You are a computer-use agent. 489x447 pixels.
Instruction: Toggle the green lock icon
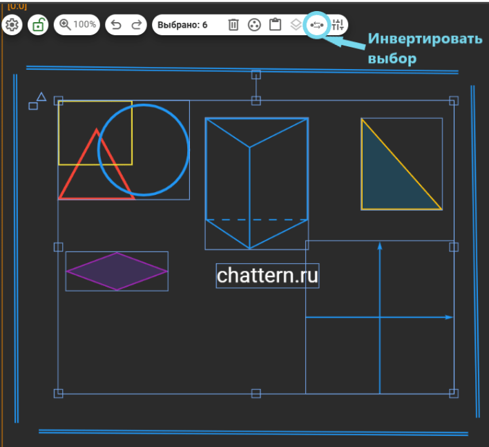pos(38,25)
